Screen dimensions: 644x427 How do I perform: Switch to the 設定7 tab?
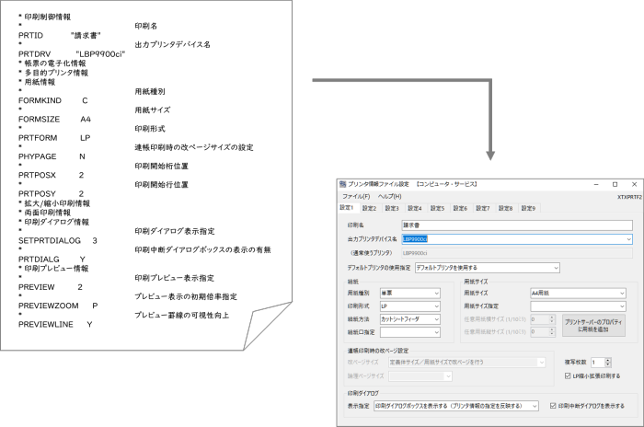(483, 208)
